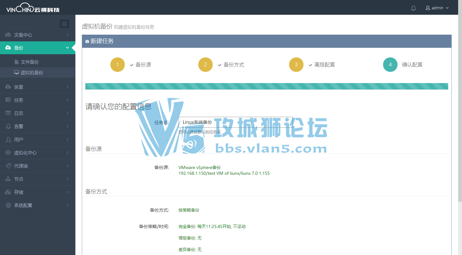462x255 pixels.
Task: Click the 任务名 input field
Action: [235, 122]
